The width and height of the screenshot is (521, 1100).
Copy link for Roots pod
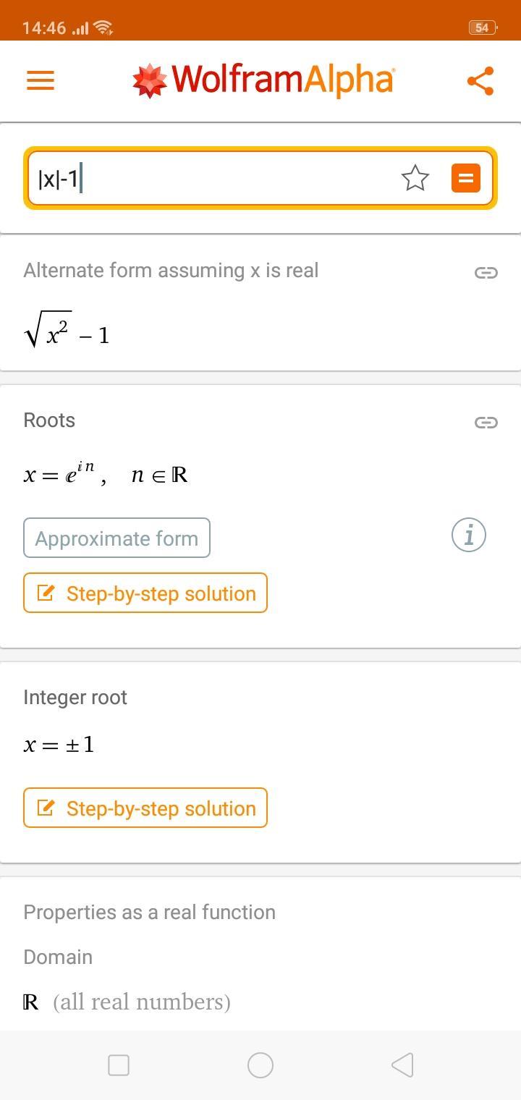click(x=486, y=422)
